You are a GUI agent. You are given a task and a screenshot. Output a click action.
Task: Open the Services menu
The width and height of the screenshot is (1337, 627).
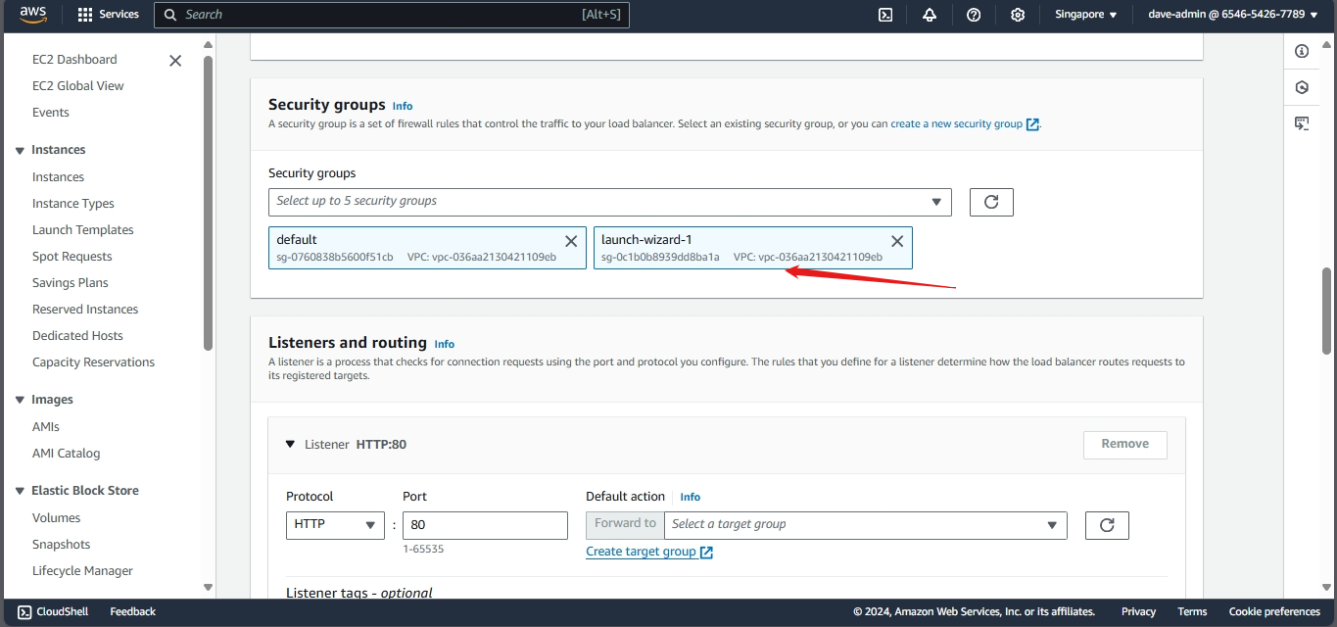[108, 15]
